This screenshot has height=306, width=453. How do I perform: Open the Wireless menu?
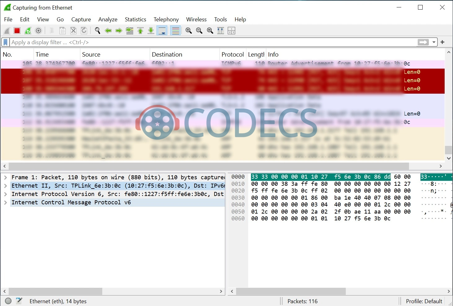coord(196,19)
